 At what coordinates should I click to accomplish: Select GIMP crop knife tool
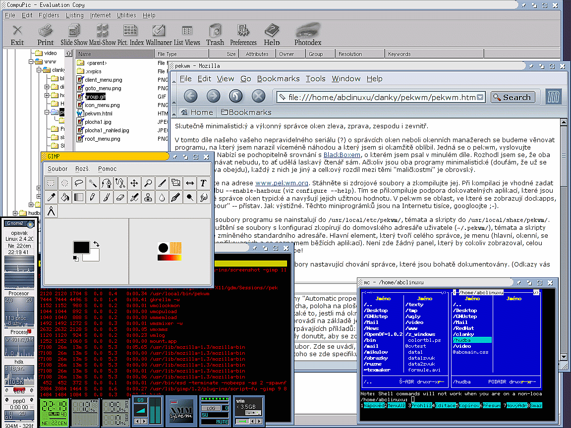point(162,183)
